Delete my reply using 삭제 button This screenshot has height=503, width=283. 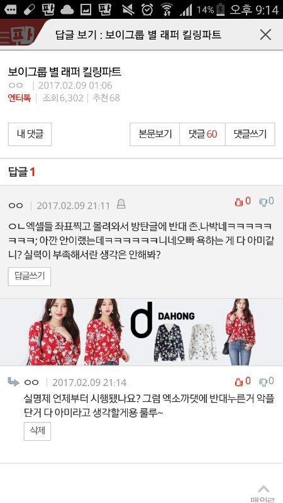click(x=37, y=431)
